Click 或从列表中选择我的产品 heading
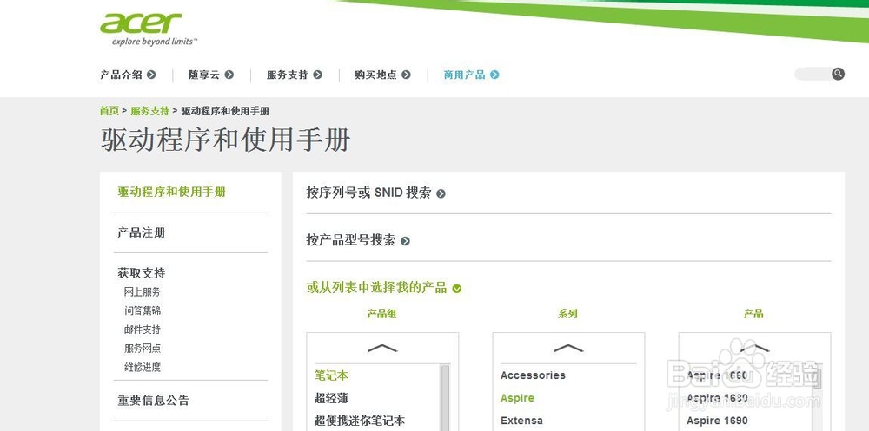The width and height of the screenshot is (869, 431). tap(376, 288)
